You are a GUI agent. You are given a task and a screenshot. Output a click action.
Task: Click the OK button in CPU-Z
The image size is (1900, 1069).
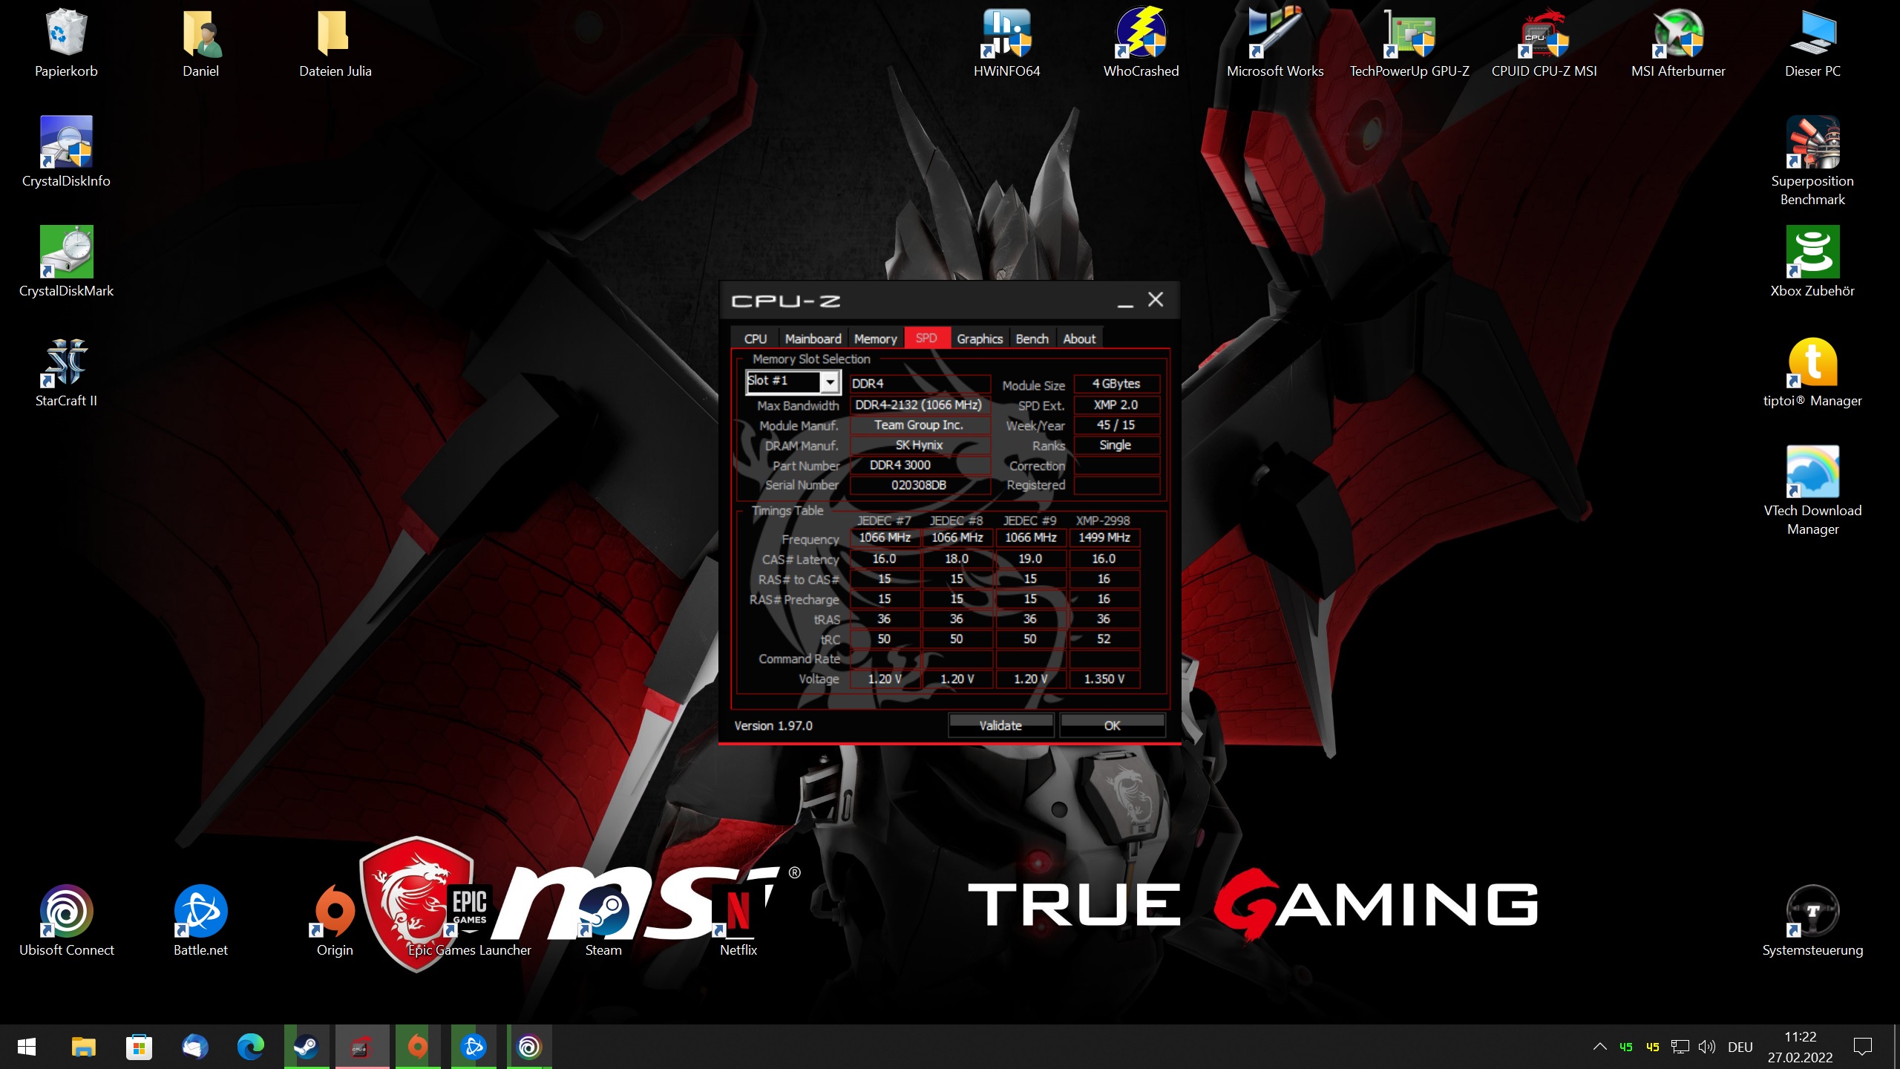pos(1112,725)
